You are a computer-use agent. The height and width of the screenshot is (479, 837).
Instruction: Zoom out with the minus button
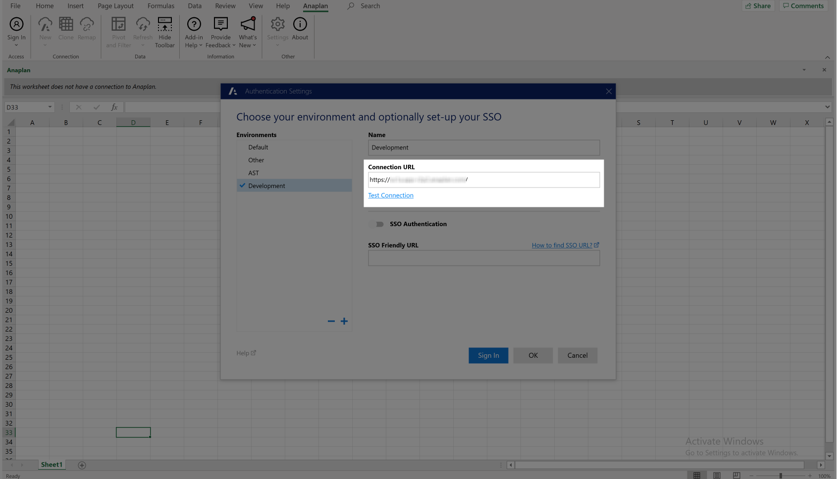click(x=751, y=476)
